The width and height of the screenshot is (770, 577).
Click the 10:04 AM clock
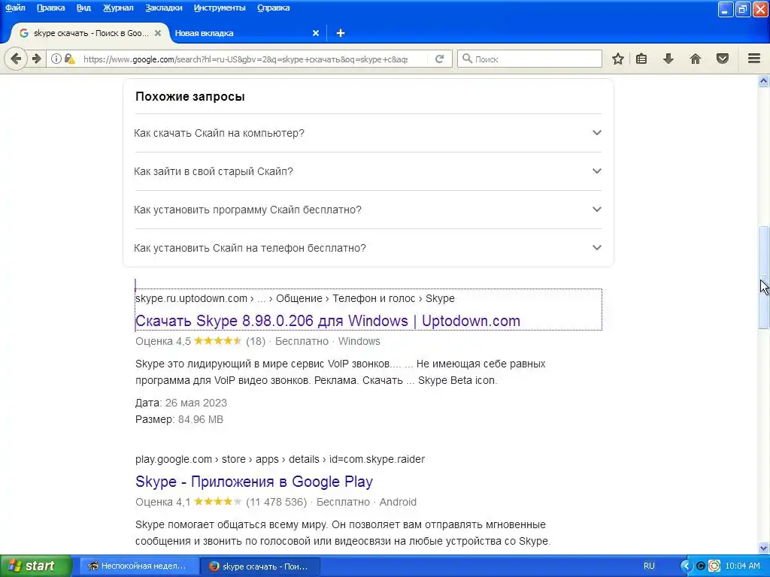(x=742, y=566)
